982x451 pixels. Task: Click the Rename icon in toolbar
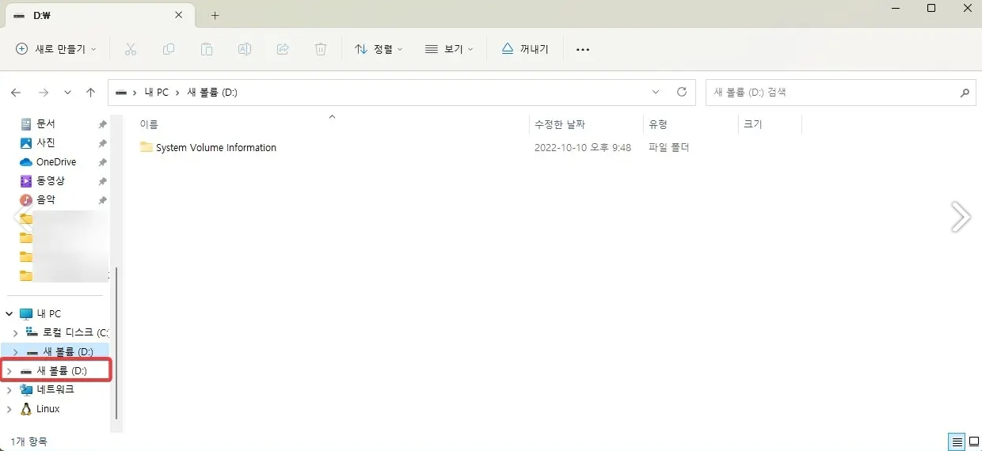(x=245, y=49)
